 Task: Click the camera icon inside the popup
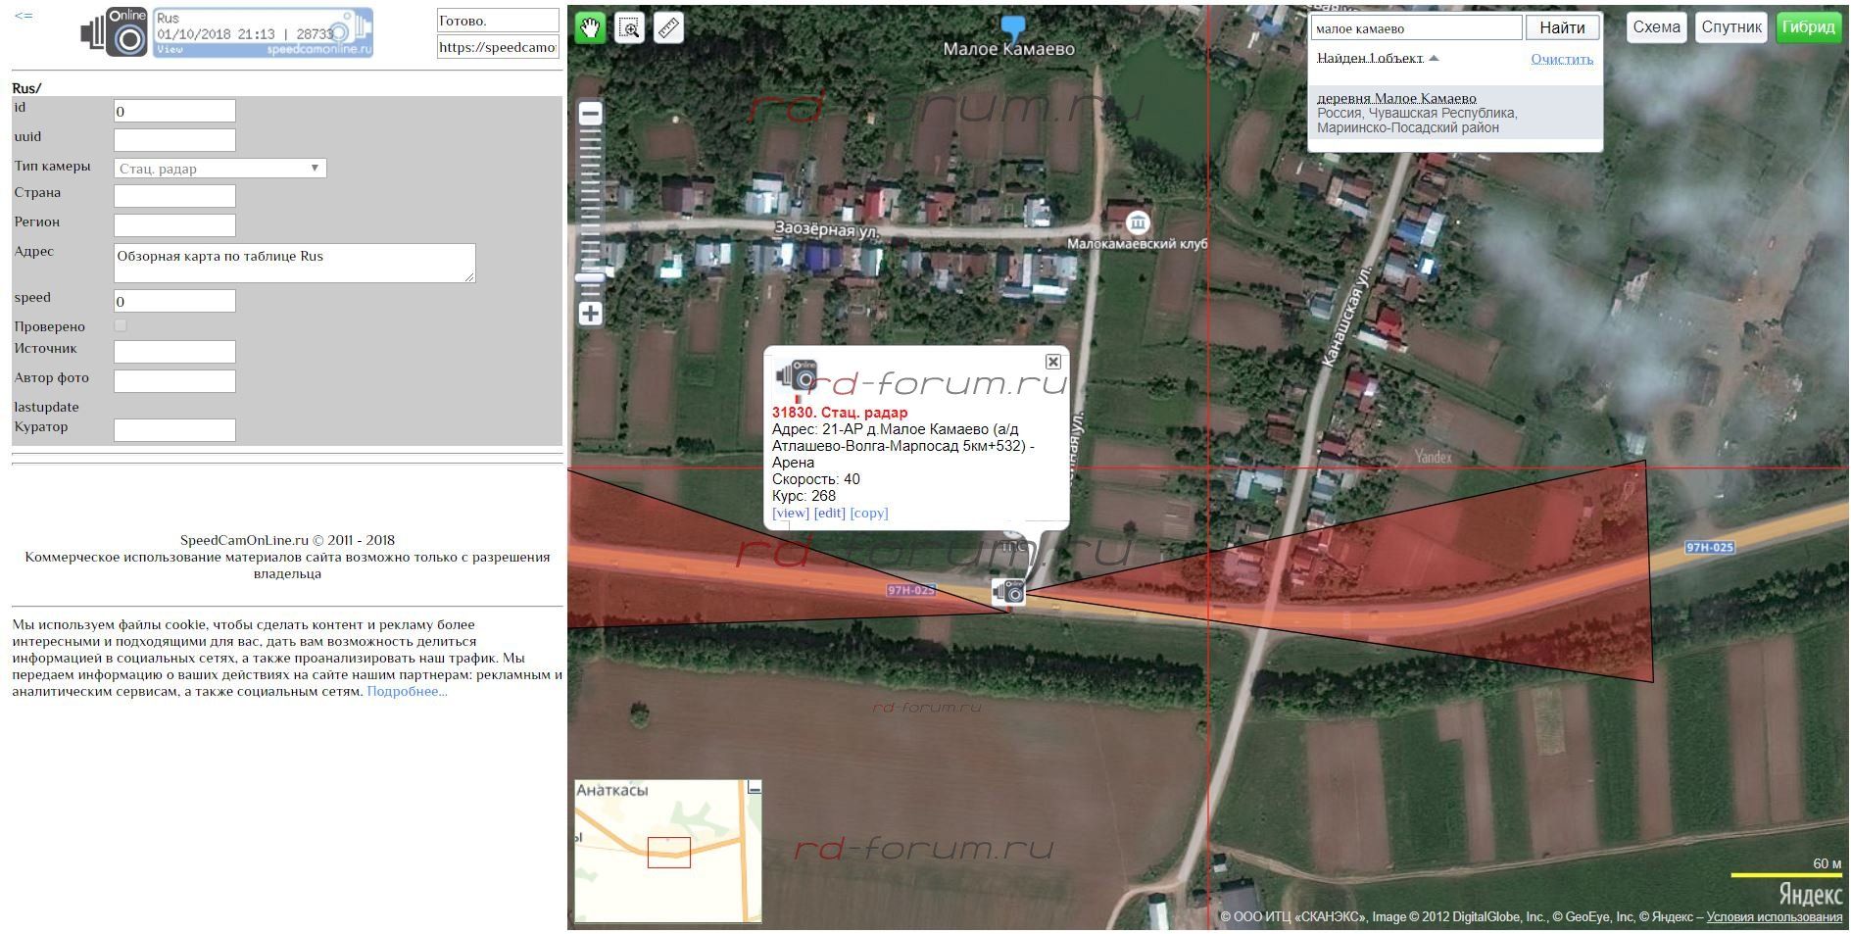click(797, 377)
